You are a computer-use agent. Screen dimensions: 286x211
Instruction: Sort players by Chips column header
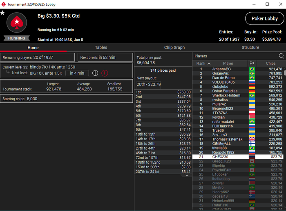click(270, 63)
